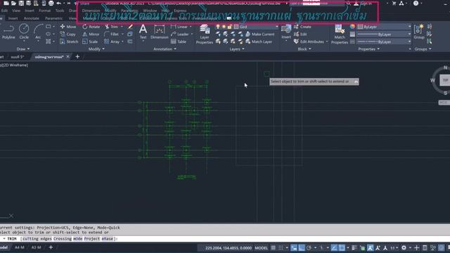Screen dimensions: 450x253
Task: Open the Dimension tool
Action: coord(160,32)
